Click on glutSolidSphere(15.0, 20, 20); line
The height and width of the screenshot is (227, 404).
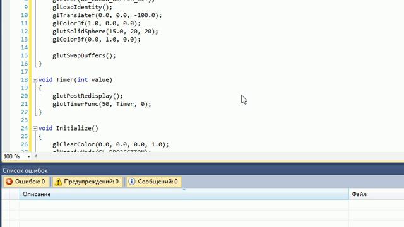(105, 32)
